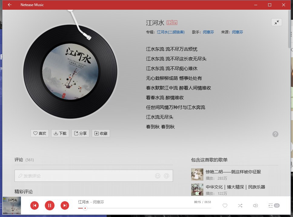Focus the 发表评论 comment input field
293x217 pixels.
94,176
